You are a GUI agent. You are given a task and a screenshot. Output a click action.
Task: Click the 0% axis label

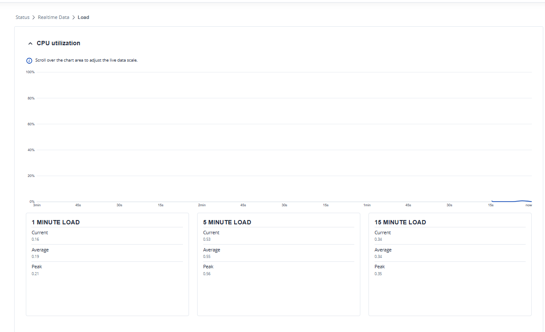[32, 201]
